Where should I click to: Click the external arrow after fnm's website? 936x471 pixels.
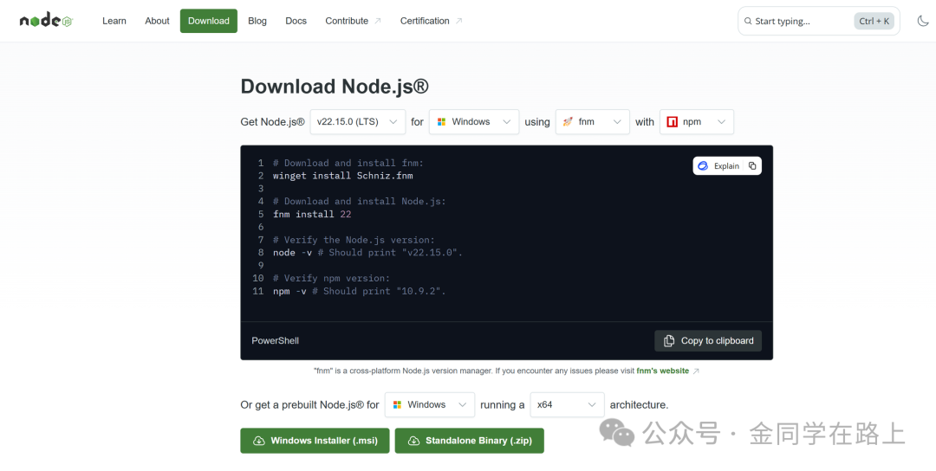(x=696, y=371)
